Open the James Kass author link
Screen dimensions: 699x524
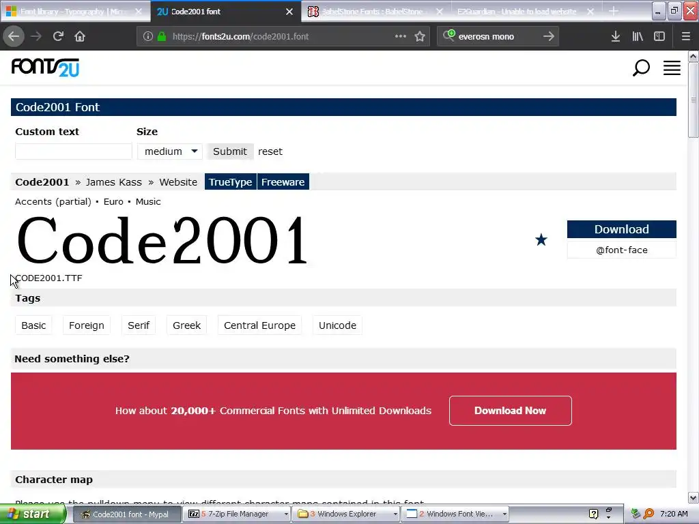click(x=114, y=182)
